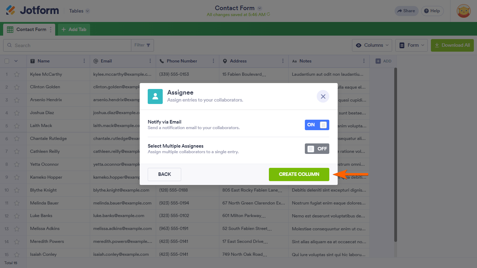Switch to the Contact Form tab
The image size is (477, 268).
pos(27,30)
